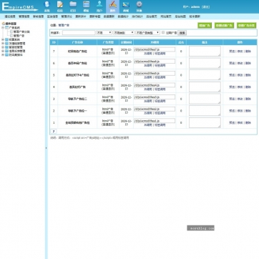Select the highlighted 插件 (Plugin) header icon
The height and width of the screenshot is (259, 259).
[x=112, y=6]
